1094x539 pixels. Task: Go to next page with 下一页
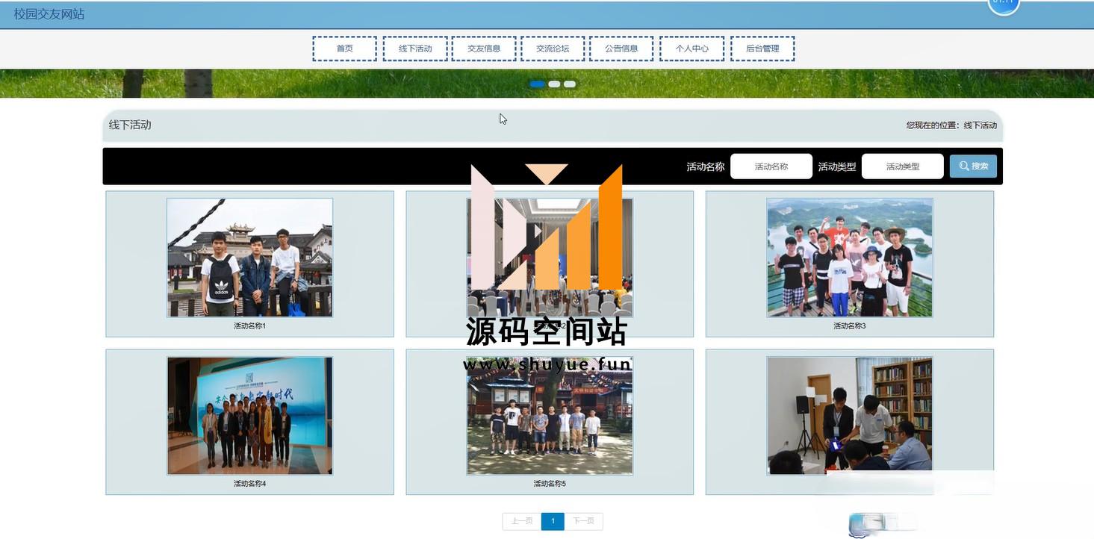click(x=583, y=521)
